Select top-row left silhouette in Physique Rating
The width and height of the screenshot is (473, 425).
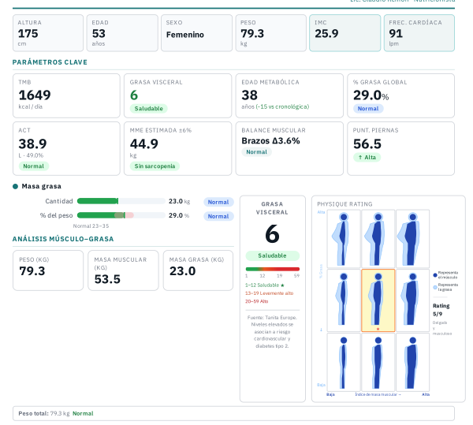[344, 239]
